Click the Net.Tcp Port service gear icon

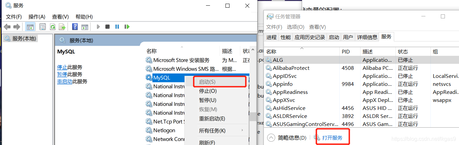tap(149, 121)
